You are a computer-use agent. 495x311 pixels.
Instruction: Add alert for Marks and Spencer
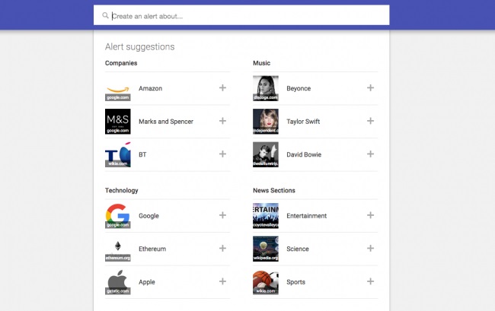click(222, 121)
